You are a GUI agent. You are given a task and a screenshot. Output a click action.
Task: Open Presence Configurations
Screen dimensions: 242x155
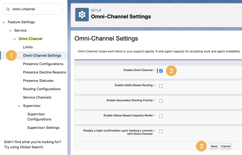point(43,64)
